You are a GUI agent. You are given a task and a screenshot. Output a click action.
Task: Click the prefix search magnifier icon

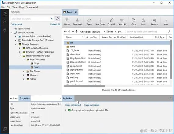[x=169, y=32]
